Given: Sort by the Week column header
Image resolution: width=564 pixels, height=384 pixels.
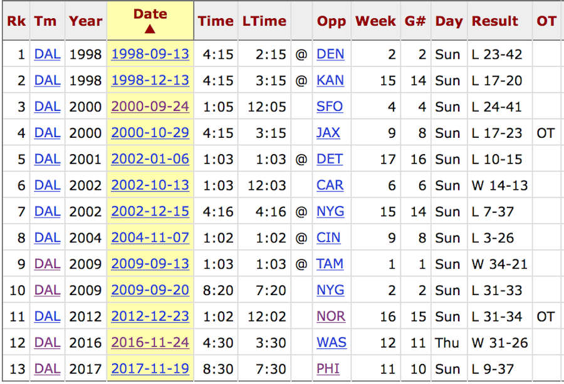Looking at the screenshot, I should point(375,21).
